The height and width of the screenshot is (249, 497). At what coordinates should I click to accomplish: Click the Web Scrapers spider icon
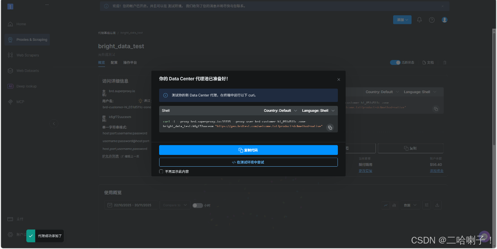click(x=11, y=55)
